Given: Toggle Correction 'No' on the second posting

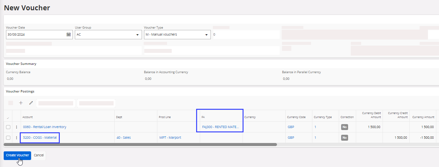Looking at the screenshot, I should (345, 138).
